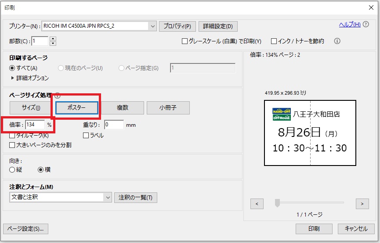380x243 pixels.
Task: Click the preview page slider handle
Action: pyautogui.click(x=277, y=203)
